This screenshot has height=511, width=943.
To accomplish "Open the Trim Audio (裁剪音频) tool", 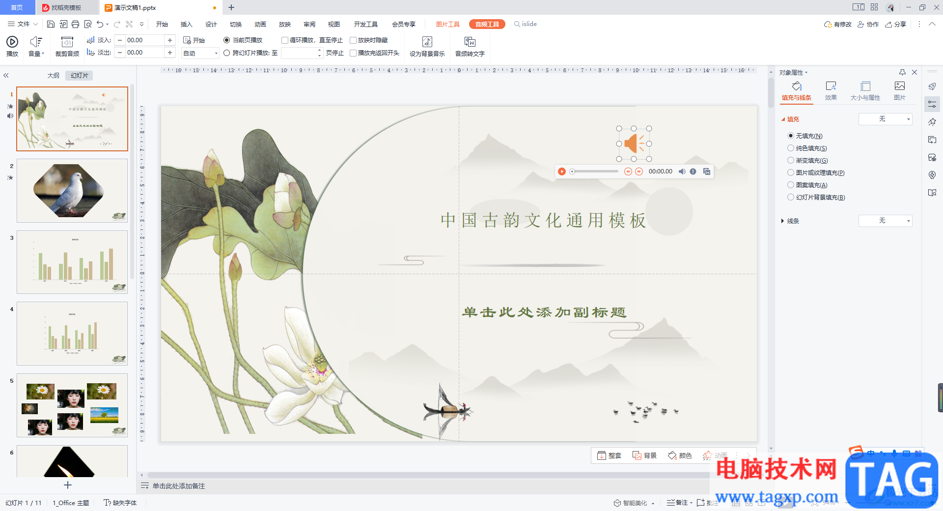I will [x=67, y=47].
